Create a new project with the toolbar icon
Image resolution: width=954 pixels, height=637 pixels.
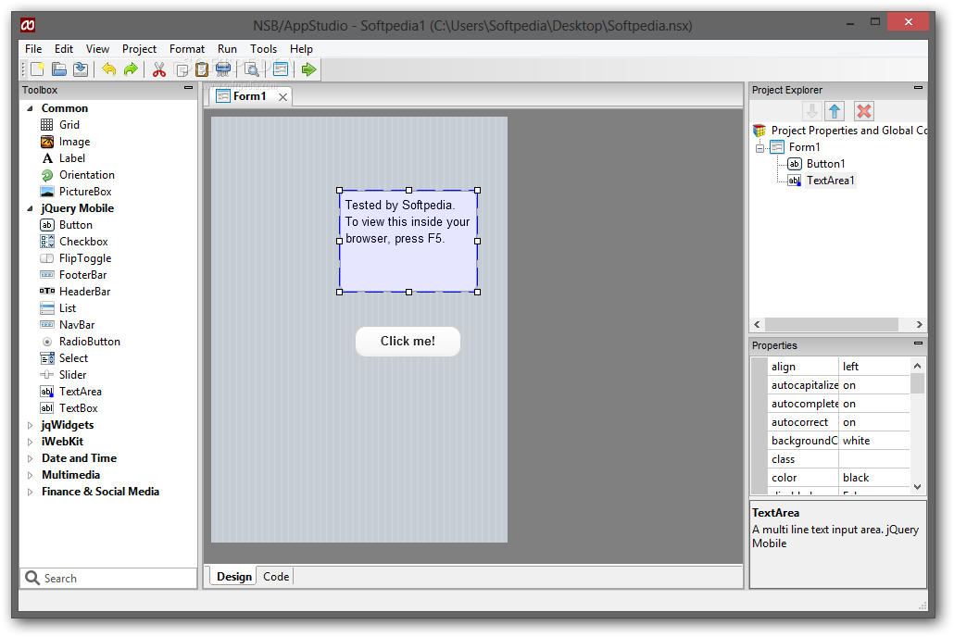pyautogui.click(x=37, y=69)
